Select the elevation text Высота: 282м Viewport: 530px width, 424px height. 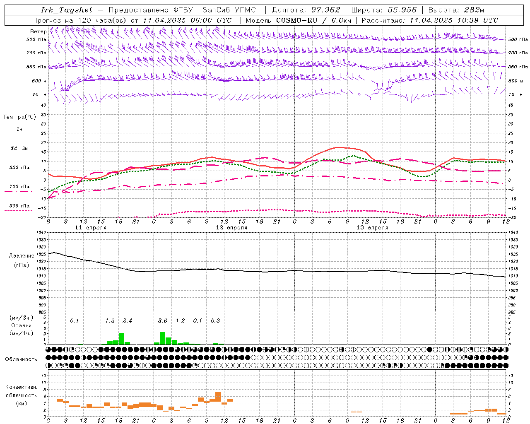coord(456,10)
